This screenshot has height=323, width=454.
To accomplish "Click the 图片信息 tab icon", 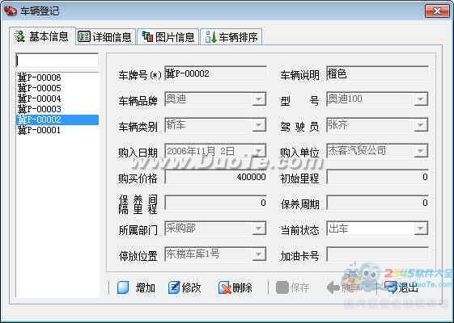I will (x=147, y=36).
